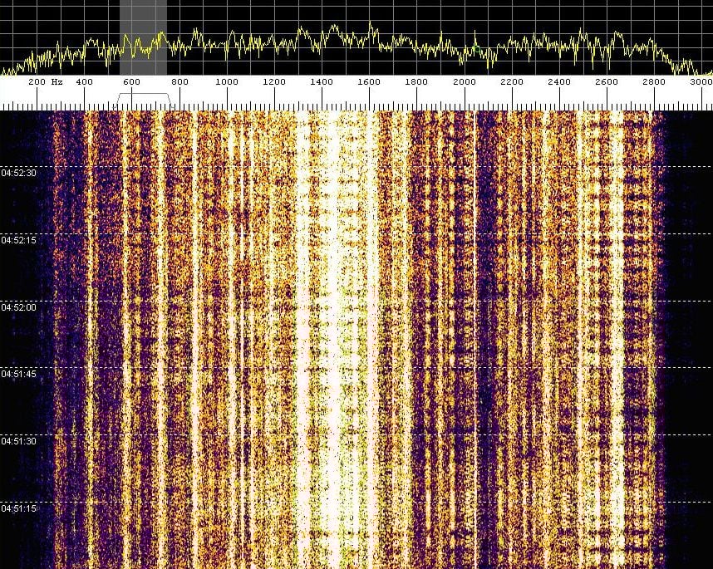
Task: Click the 200 Hz frequency scale label
Action: [46, 81]
